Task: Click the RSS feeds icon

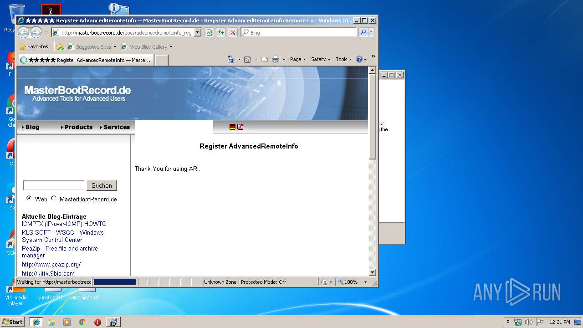Action: point(247,59)
